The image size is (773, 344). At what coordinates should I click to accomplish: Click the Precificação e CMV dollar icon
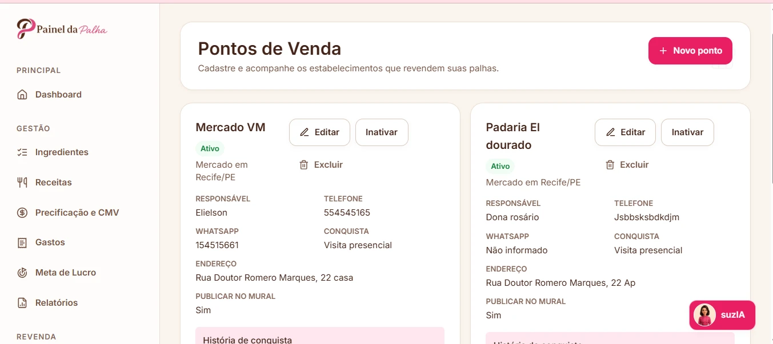[x=22, y=213]
